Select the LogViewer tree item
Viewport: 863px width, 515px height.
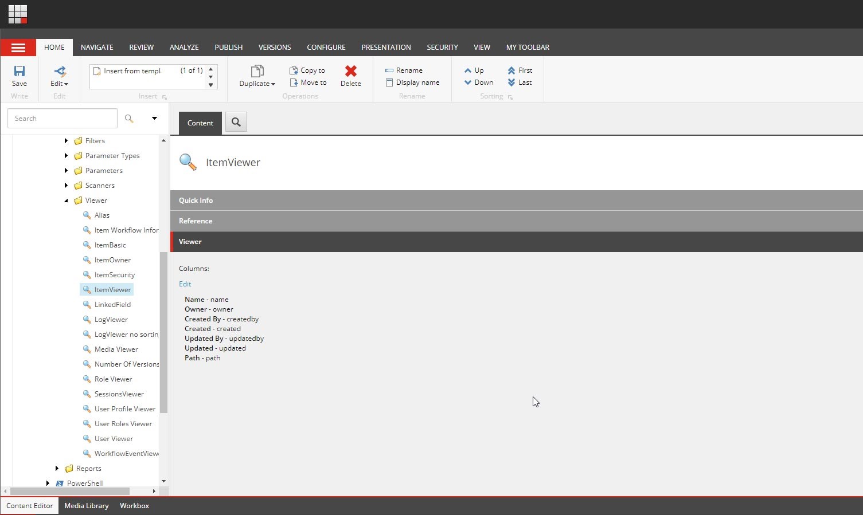click(x=111, y=320)
